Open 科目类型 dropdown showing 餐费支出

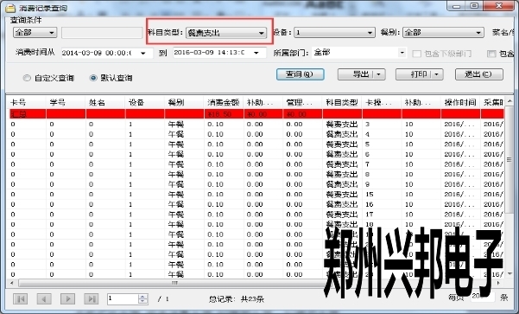[226, 33]
